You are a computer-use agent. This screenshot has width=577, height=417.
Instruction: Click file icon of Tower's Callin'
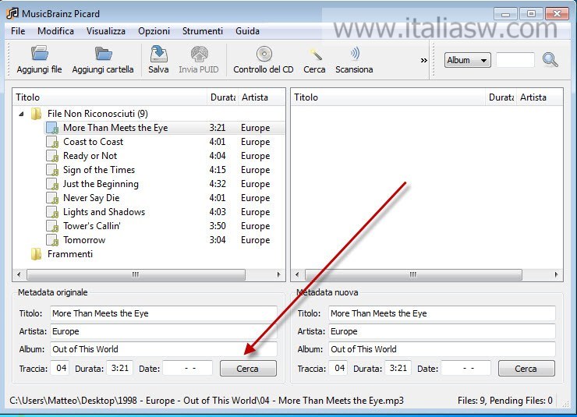coord(52,226)
